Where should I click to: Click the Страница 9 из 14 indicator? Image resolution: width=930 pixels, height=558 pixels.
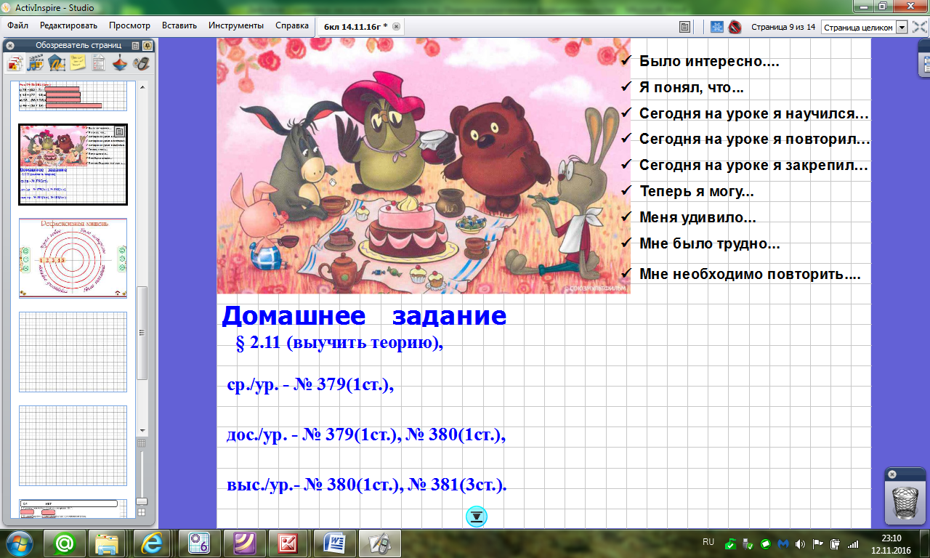click(783, 27)
